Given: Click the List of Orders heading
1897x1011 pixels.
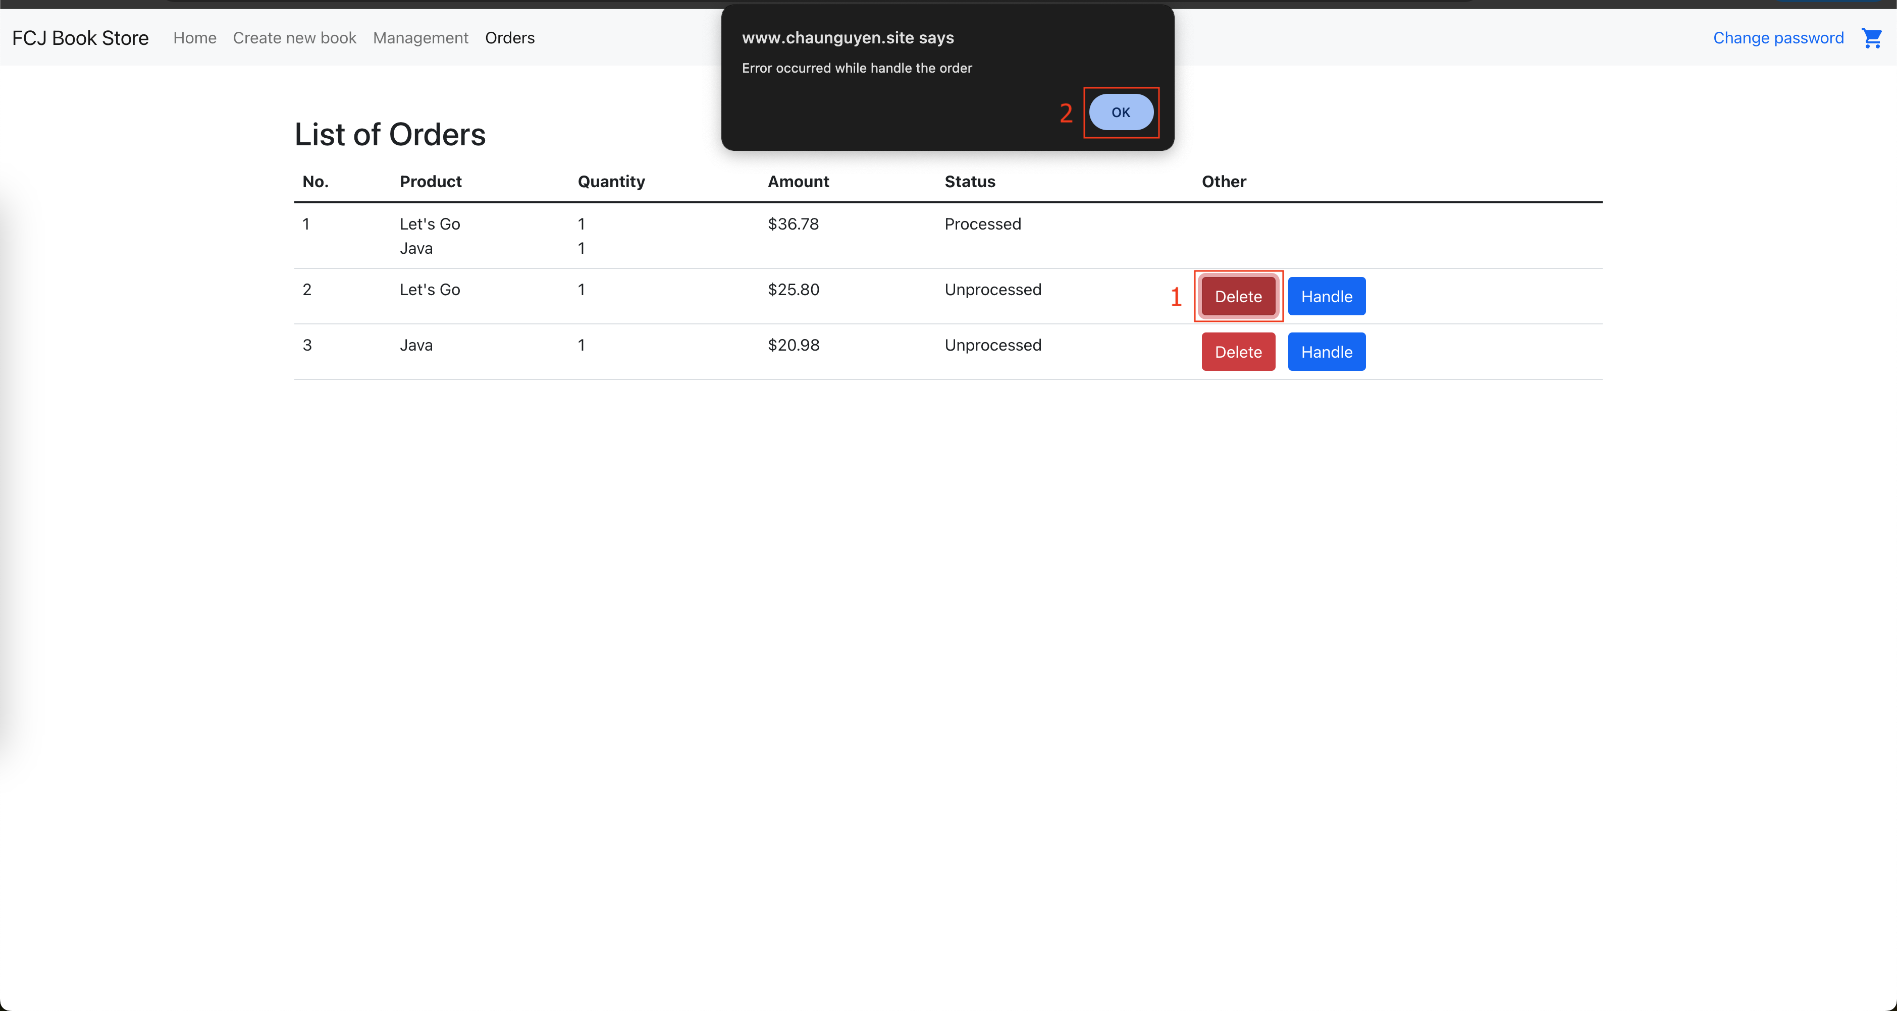Looking at the screenshot, I should click(x=390, y=135).
